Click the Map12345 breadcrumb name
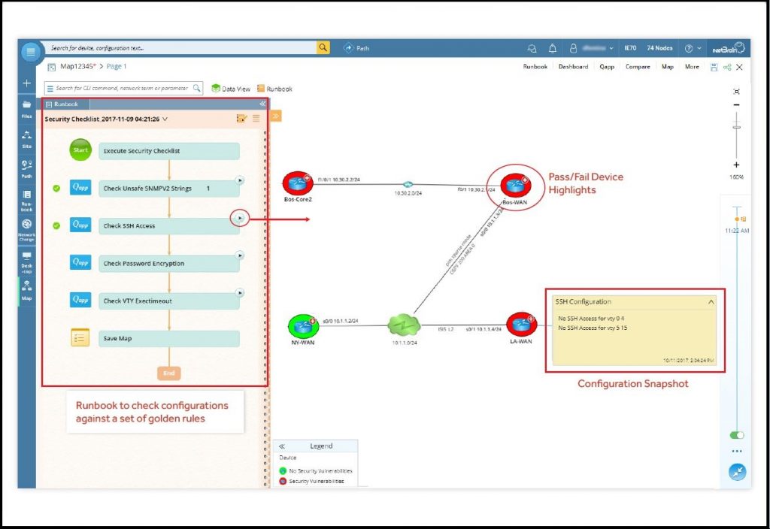Image resolution: width=770 pixels, height=529 pixels. click(x=77, y=66)
